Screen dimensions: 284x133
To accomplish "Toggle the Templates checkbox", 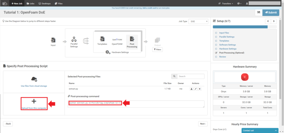I will coord(216,41).
